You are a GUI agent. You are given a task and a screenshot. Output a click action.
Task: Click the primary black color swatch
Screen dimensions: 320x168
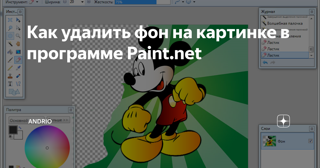13,130
